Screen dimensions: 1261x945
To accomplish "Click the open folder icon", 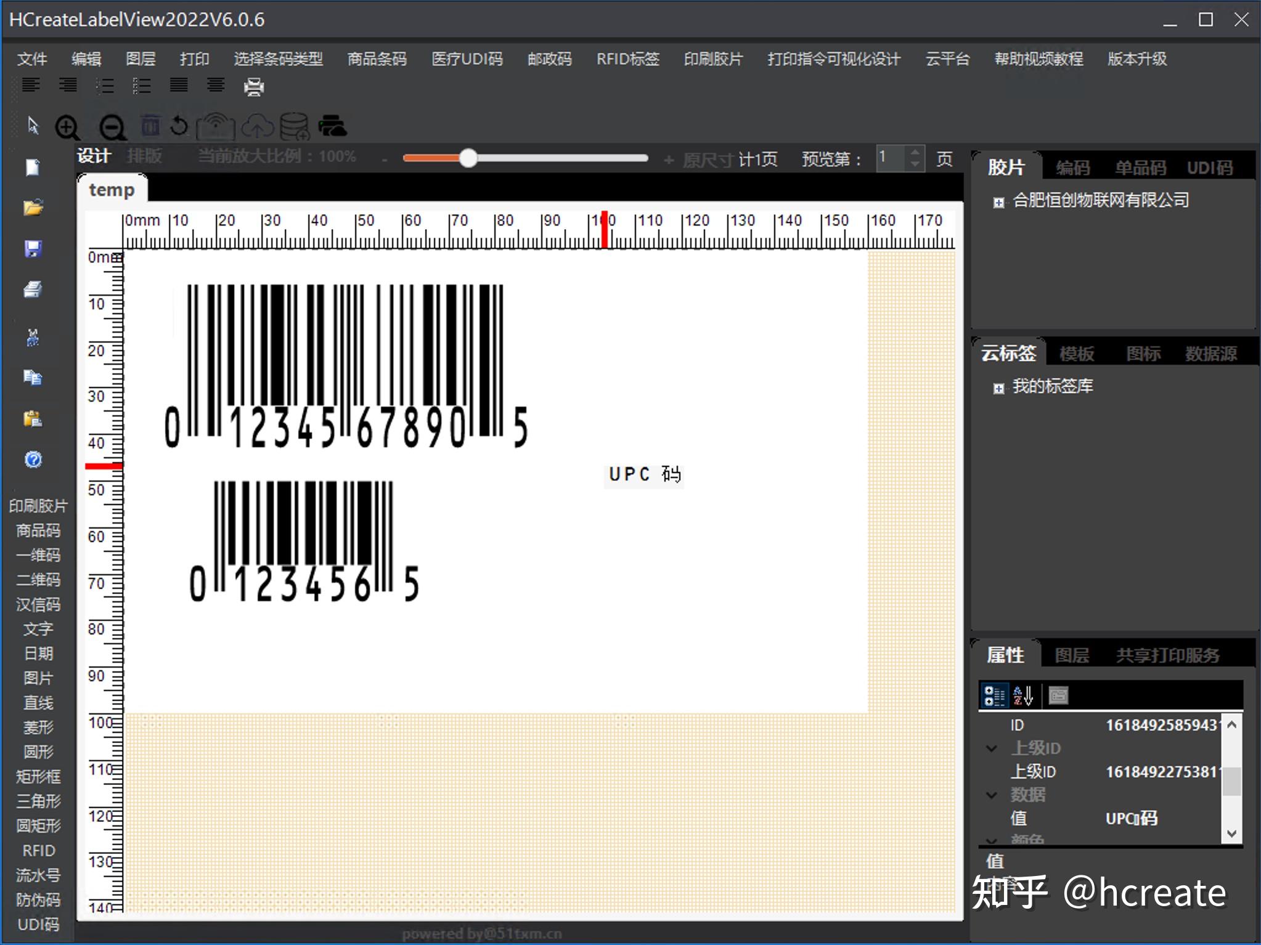I will 33,208.
